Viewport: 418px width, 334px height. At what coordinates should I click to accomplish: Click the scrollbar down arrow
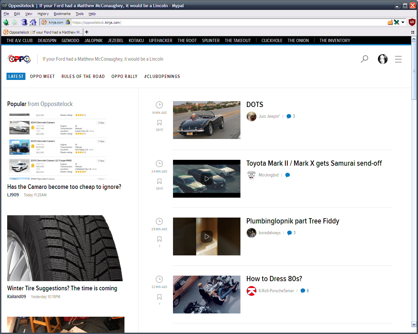coord(414,325)
